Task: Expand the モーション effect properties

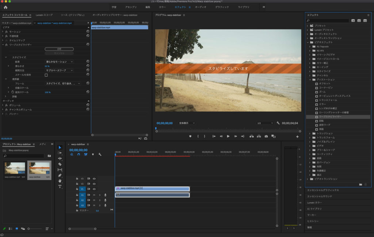Action: tap(3, 31)
